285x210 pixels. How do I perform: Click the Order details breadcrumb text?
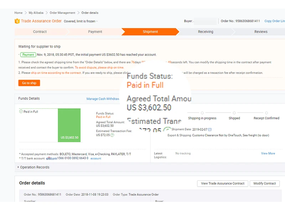(90, 13)
